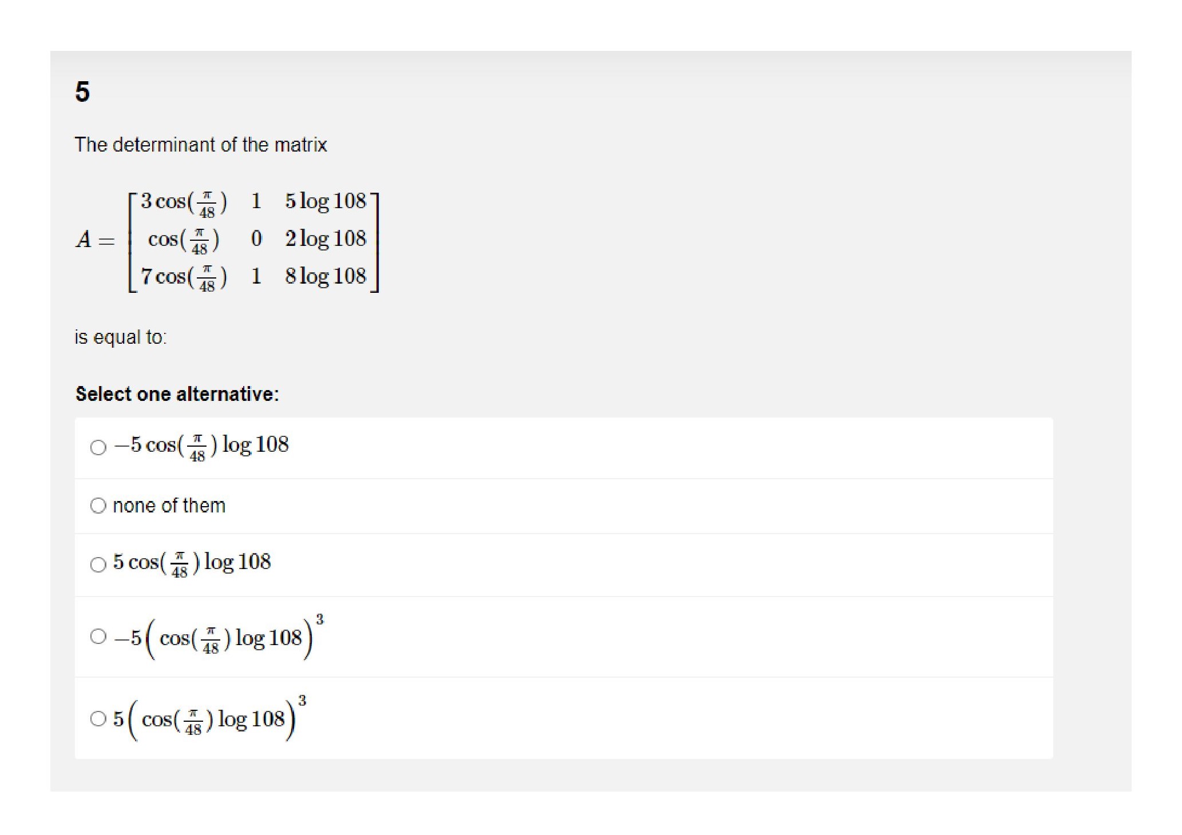This screenshot has width=1182, height=835.
Task: Click the question number 5 heading
Action: [82, 92]
